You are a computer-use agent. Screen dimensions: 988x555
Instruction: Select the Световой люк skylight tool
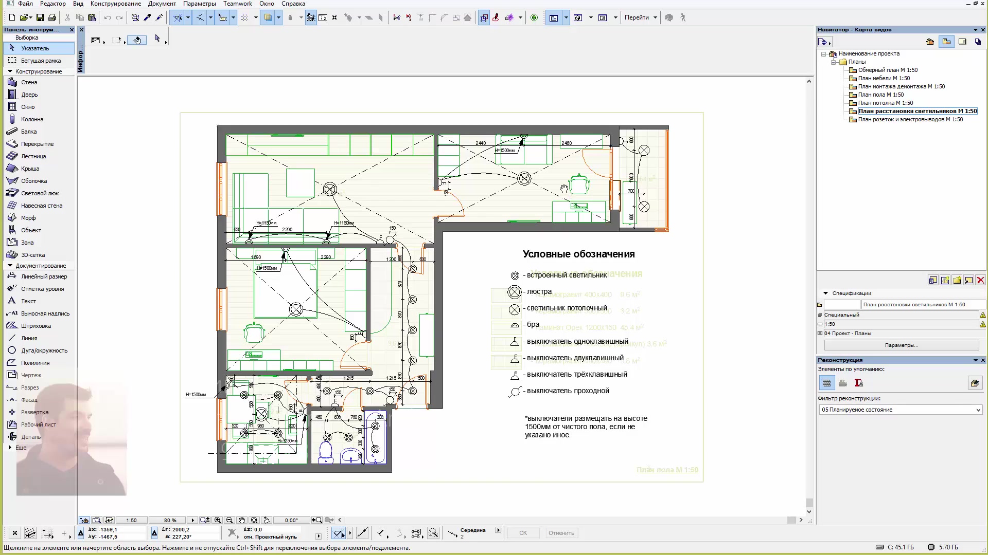pyautogui.click(x=39, y=193)
